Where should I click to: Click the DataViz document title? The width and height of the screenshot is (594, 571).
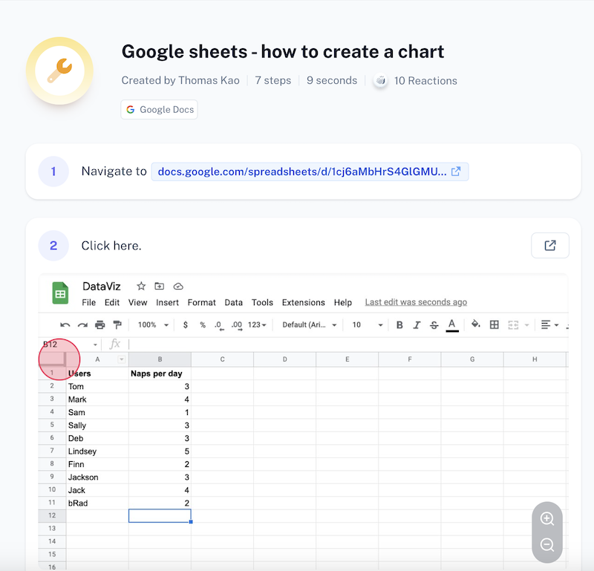[x=102, y=287]
